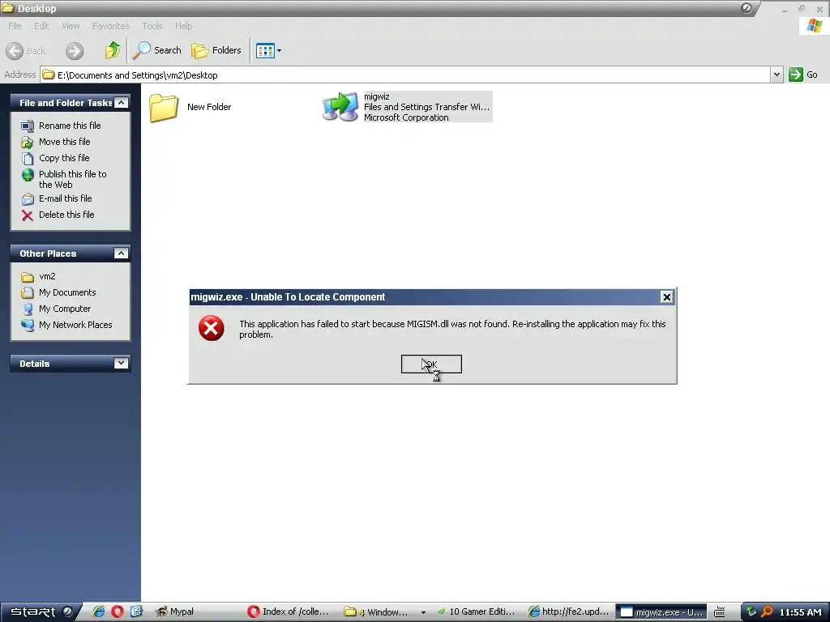This screenshot has height=622, width=830.
Task: Open the Help menu
Action: tap(184, 26)
